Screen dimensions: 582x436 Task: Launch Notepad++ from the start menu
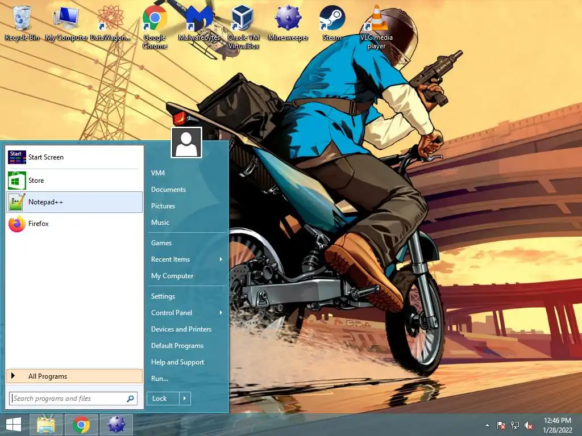tap(74, 202)
